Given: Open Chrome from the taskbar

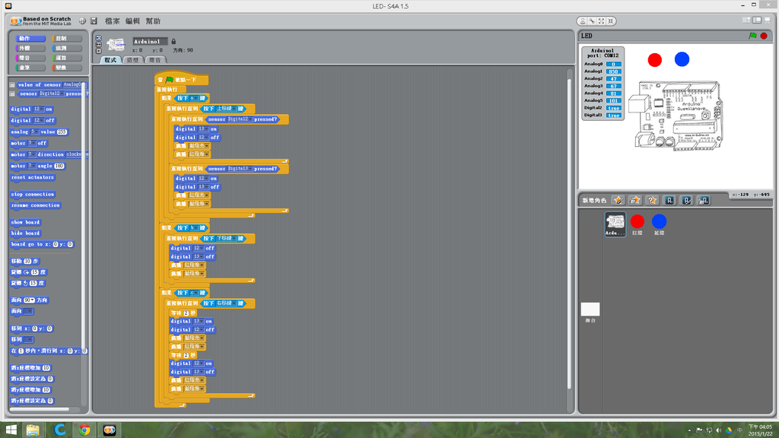Looking at the screenshot, I should point(84,430).
